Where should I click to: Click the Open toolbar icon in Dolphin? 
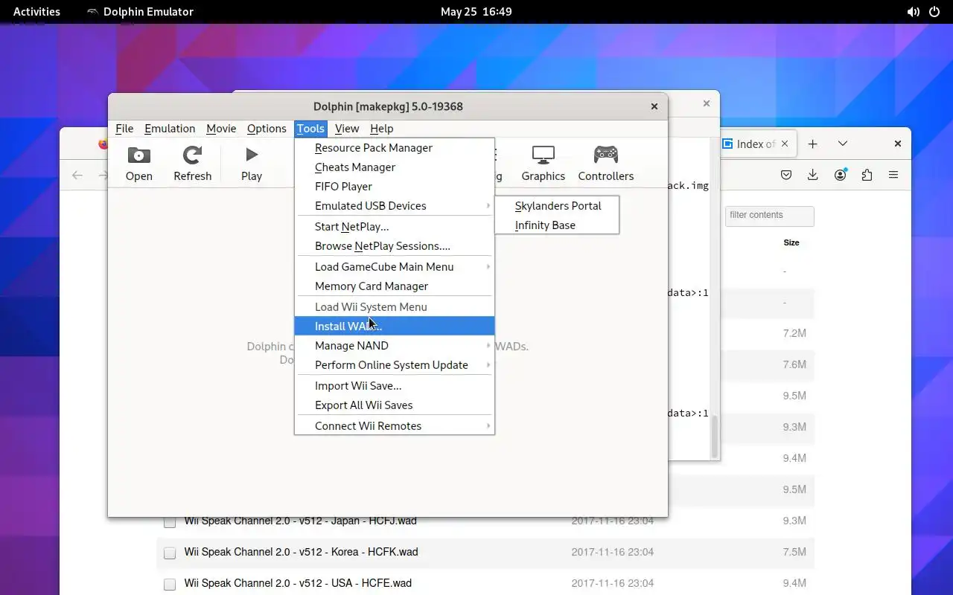138,164
